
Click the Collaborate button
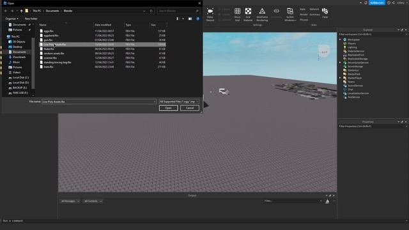tap(376, 3)
